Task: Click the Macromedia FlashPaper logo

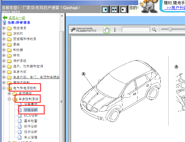Action: [84, 30]
